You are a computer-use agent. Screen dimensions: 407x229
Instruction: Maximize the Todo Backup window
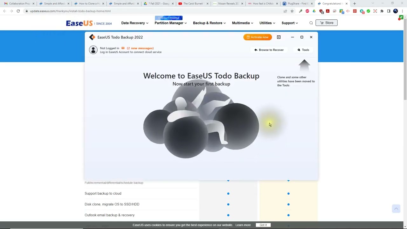(302, 37)
